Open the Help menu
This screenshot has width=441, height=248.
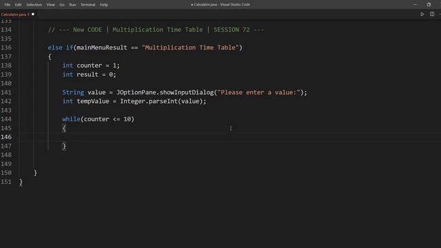point(104,5)
